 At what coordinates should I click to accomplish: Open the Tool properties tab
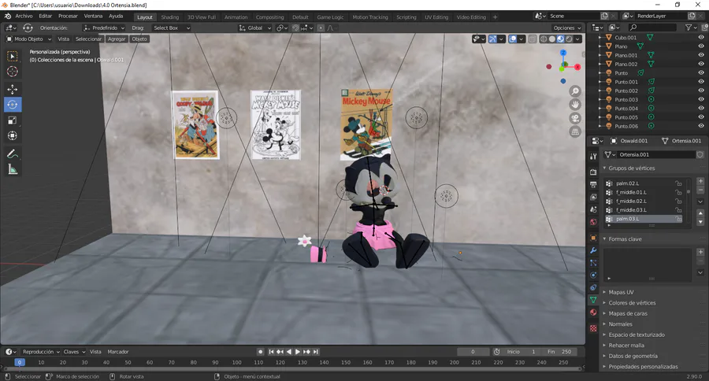(593, 157)
